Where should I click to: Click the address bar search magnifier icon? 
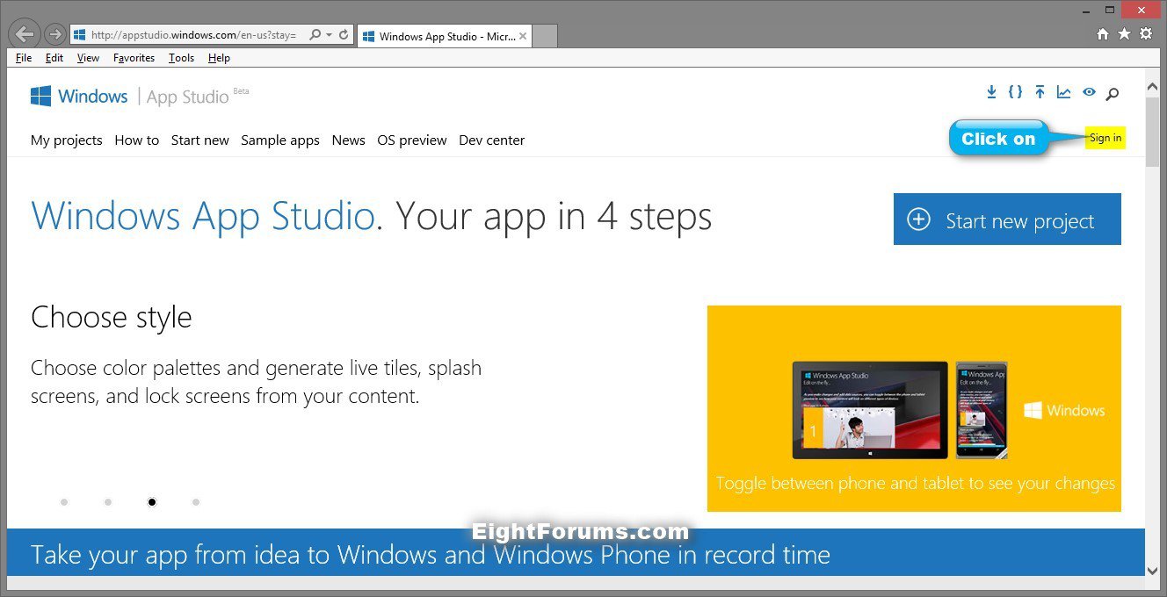[x=315, y=35]
